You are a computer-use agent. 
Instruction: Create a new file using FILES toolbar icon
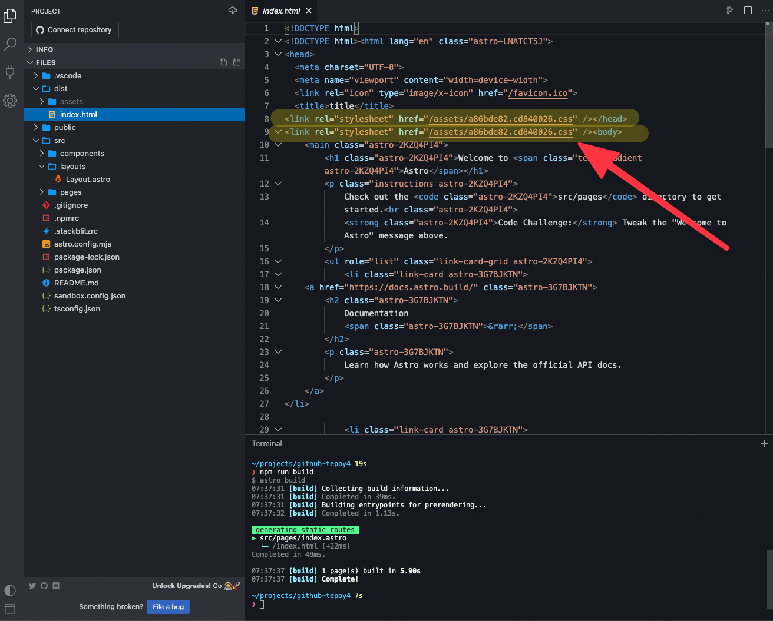point(223,62)
